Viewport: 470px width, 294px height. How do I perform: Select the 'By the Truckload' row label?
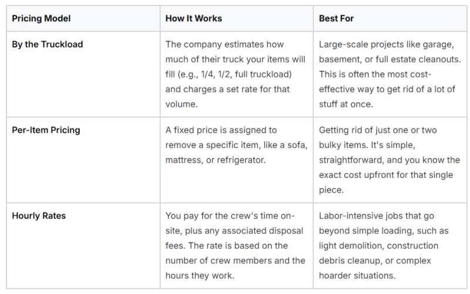click(48, 45)
